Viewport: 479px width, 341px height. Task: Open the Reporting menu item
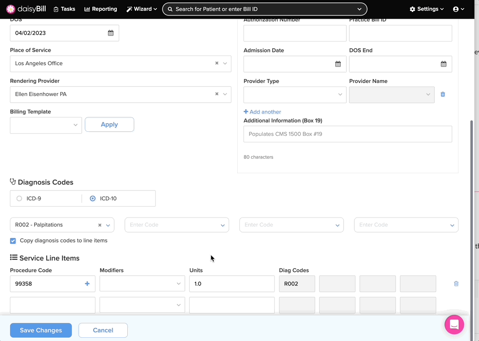tap(101, 9)
